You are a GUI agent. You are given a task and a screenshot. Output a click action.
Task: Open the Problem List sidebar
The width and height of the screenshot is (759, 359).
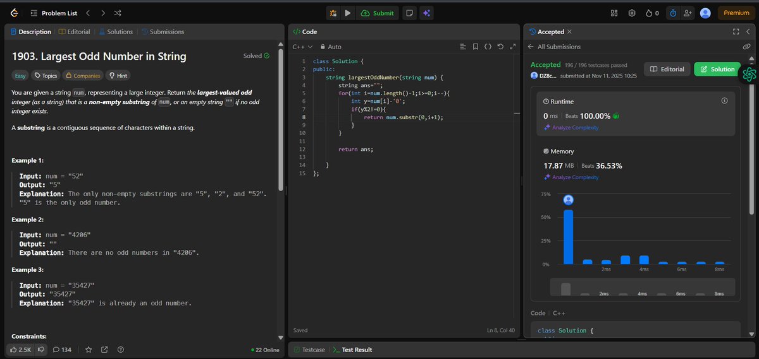click(x=54, y=13)
